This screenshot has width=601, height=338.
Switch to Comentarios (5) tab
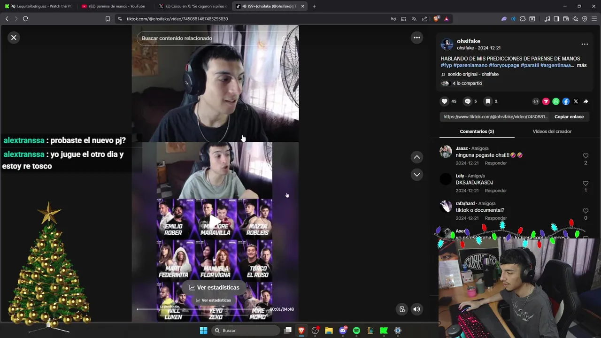coord(477,131)
